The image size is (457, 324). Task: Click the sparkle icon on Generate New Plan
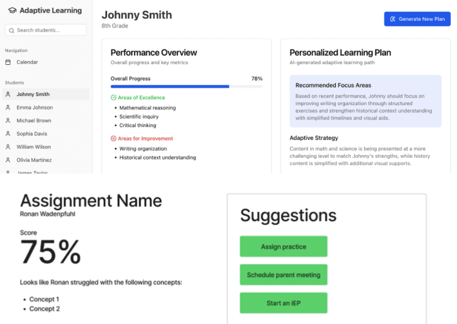[393, 19]
